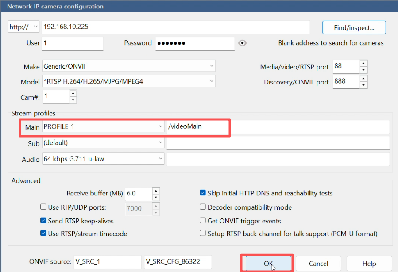Viewport: 398px width, 272px height.
Task: Reveal password with the eye icon
Action: pyautogui.click(x=242, y=43)
